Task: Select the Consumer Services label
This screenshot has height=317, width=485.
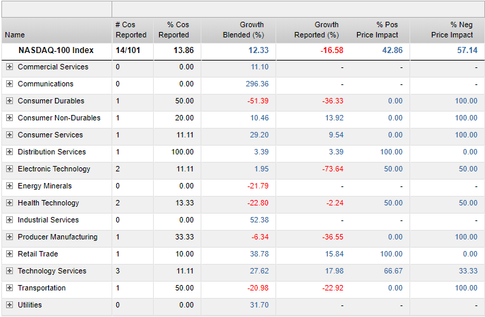Action: click(50, 135)
